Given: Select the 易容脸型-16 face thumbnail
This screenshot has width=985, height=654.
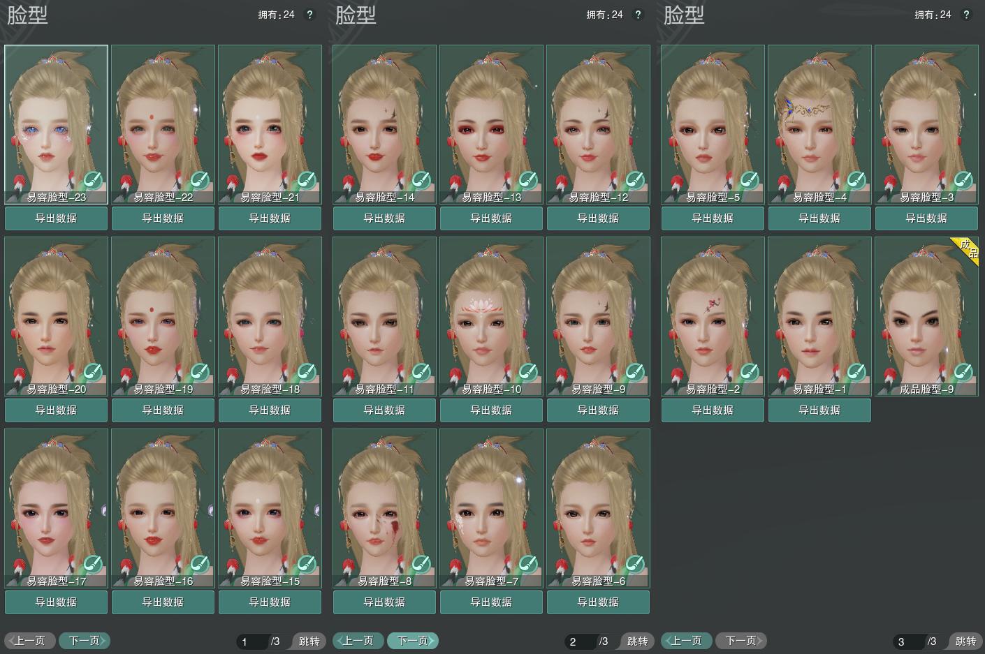Looking at the screenshot, I should click(x=163, y=508).
